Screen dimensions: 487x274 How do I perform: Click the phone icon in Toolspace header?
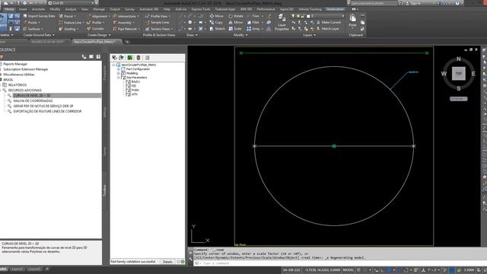coord(84,56)
